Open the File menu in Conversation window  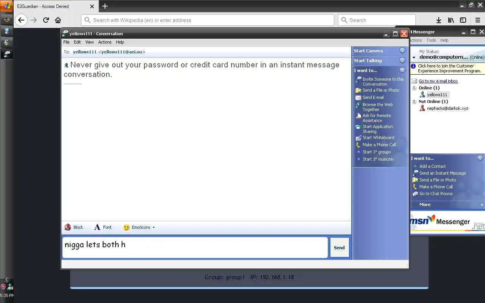click(66, 42)
